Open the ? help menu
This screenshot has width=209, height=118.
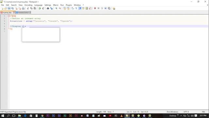point(83,5)
